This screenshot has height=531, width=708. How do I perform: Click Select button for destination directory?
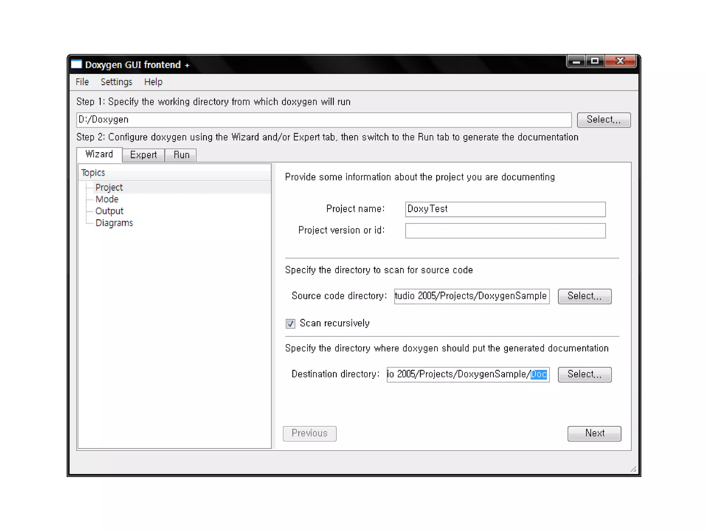tap(584, 374)
